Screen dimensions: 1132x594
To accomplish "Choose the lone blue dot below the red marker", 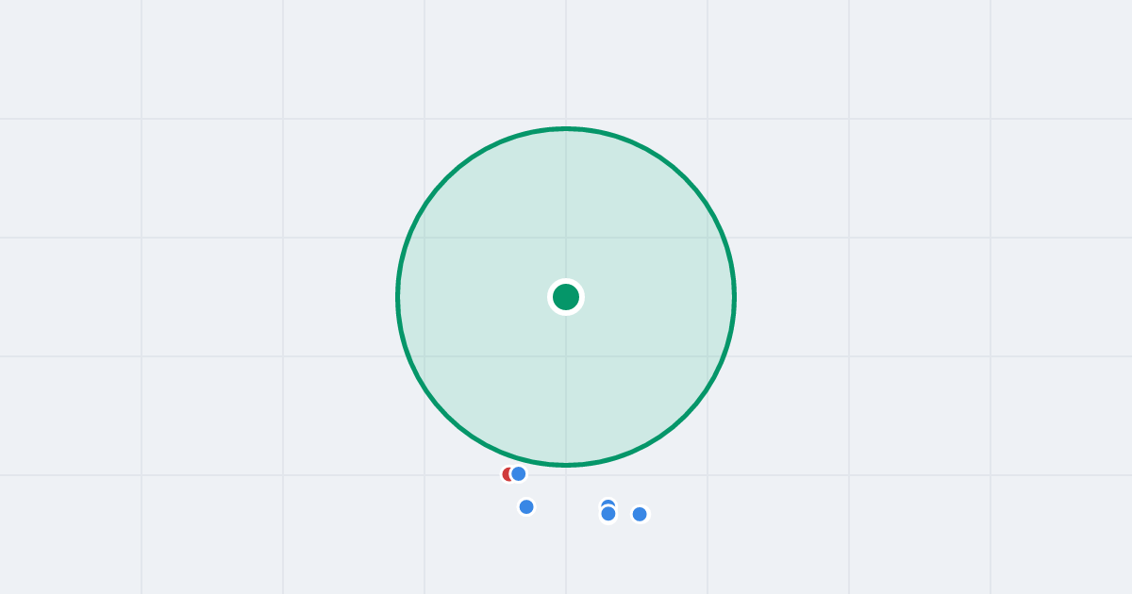I will (526, 506).
